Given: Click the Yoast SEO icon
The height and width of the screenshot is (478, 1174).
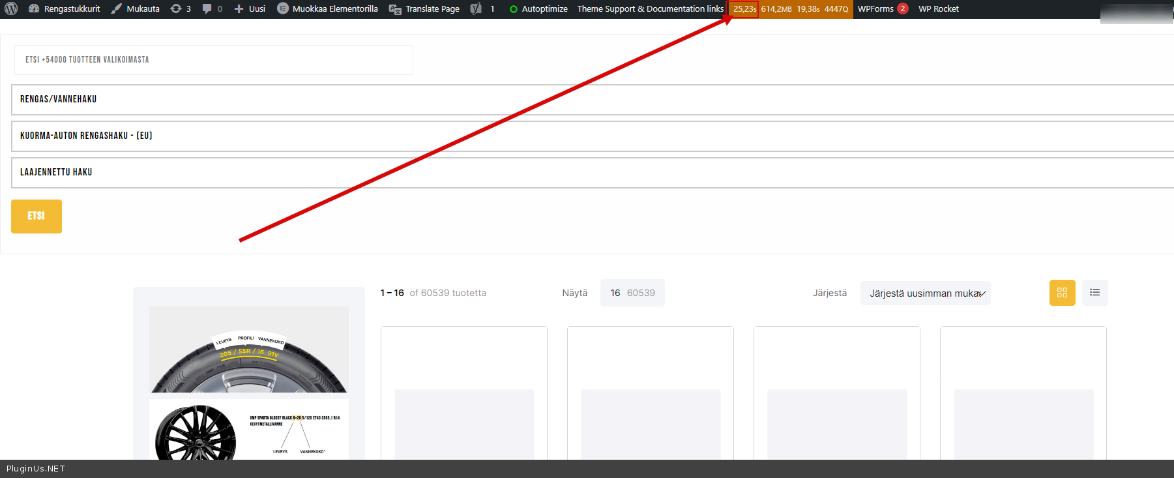Looking at the screenshot, I should tap(476, 9).
